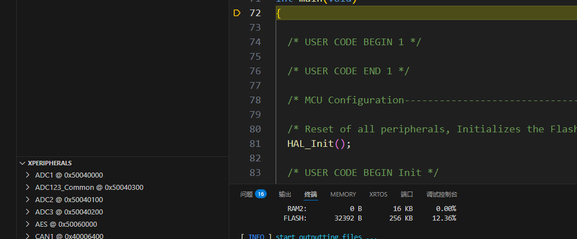Expand the ADC2 @ 0x50040100 entry
Viewport: 577px width, 239px height.
(68, 200)
